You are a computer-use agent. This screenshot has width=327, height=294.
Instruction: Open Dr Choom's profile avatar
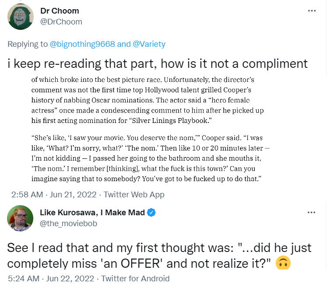pyautogui.click(x=21, y=17)
